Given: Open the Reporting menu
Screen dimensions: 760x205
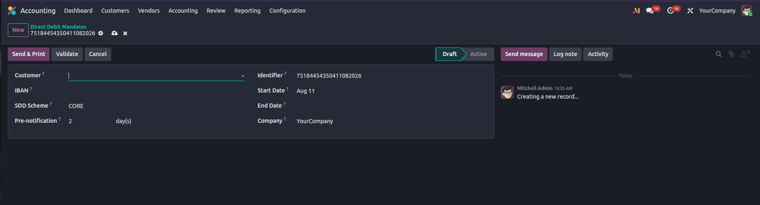Looking at the screenshot, I should point(247,11).
